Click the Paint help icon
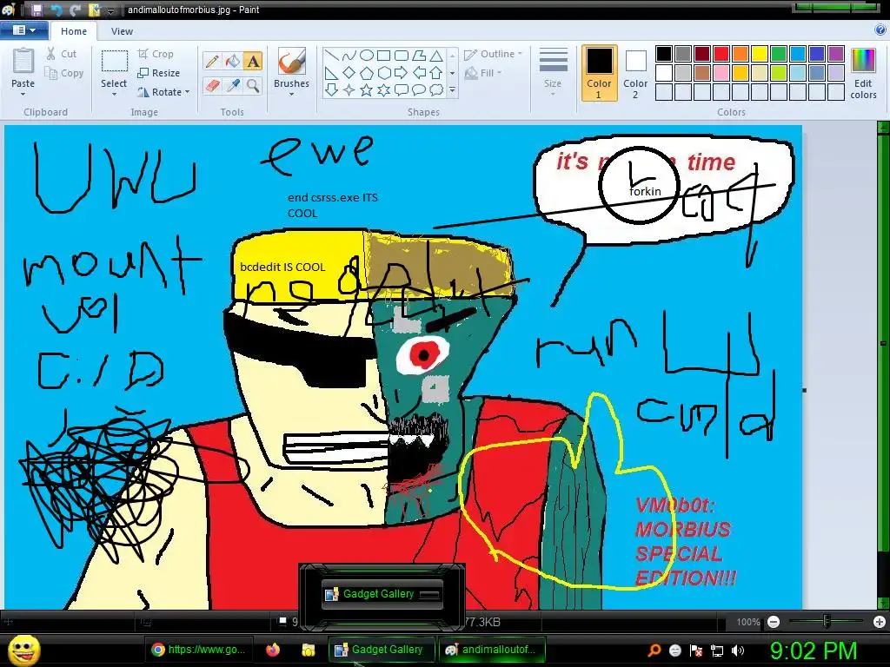 point(880,30)
